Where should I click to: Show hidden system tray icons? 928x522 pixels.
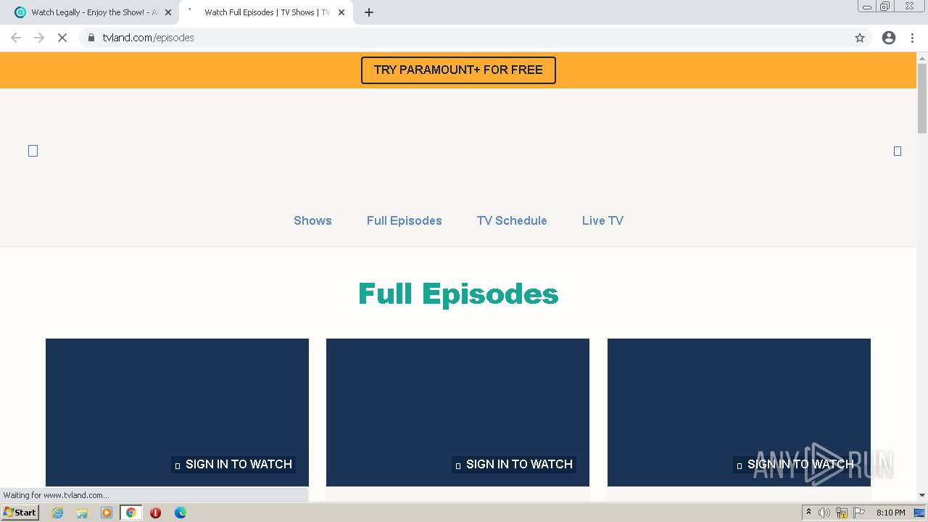coord(808,513)
